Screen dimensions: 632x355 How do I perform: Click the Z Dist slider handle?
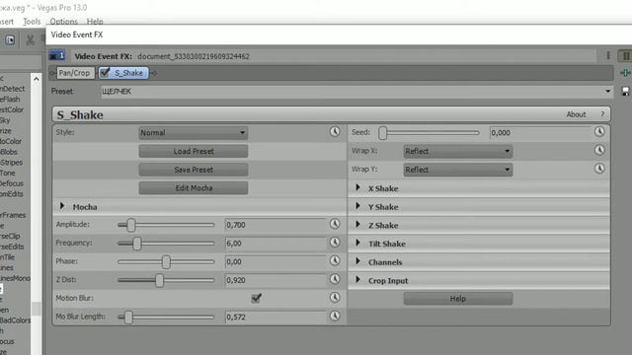coord(160,280)
